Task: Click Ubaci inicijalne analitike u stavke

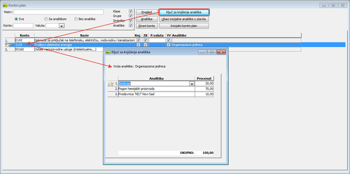Action: tap(184, 19)
